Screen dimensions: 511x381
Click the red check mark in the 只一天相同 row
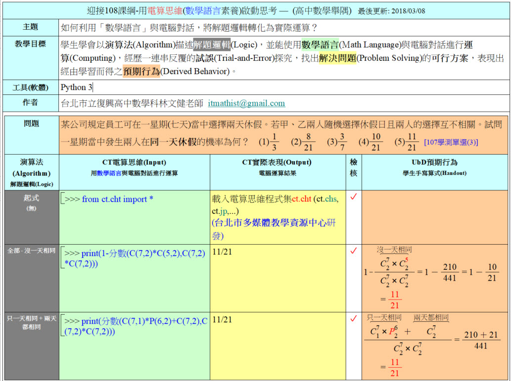click(x=354, y=318)
